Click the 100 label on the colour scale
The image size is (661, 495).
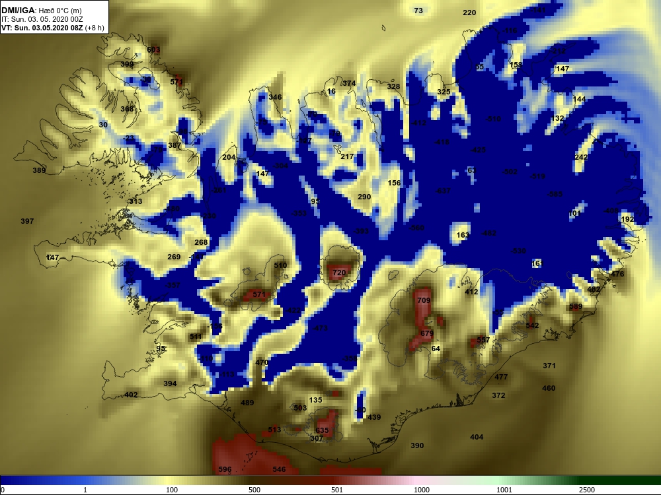point(172,490)
